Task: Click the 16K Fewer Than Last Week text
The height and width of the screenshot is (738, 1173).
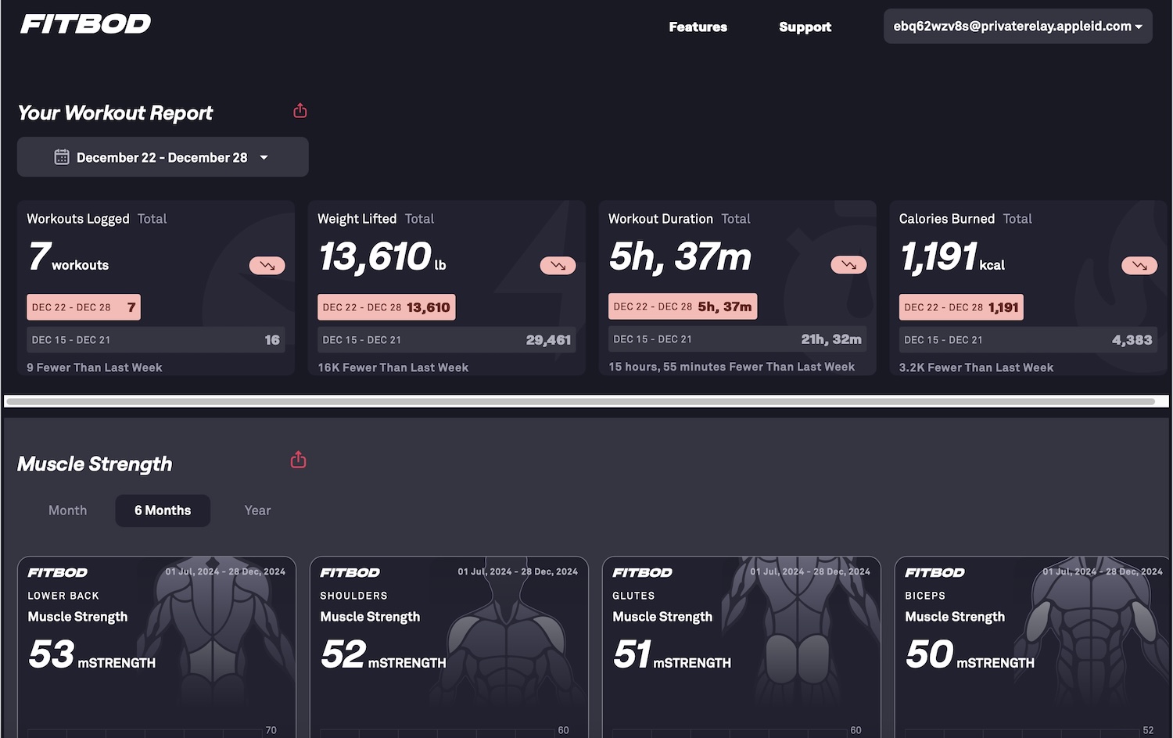Action: pyautogui.click(x=393, y=367)
